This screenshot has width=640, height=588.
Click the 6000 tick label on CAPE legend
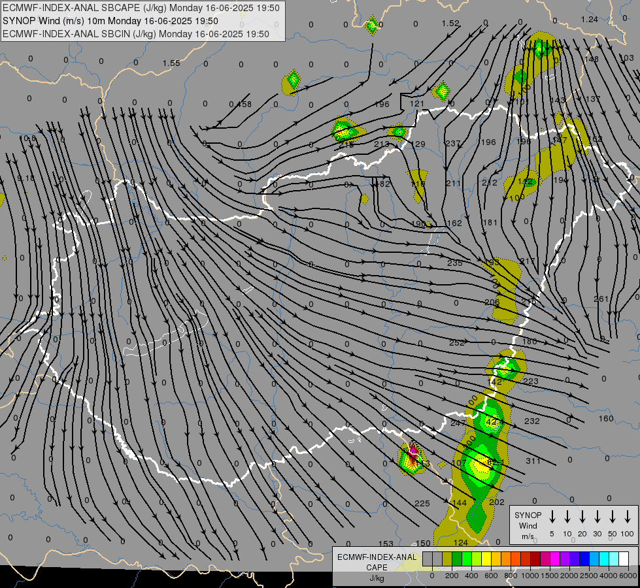point(628,576)
